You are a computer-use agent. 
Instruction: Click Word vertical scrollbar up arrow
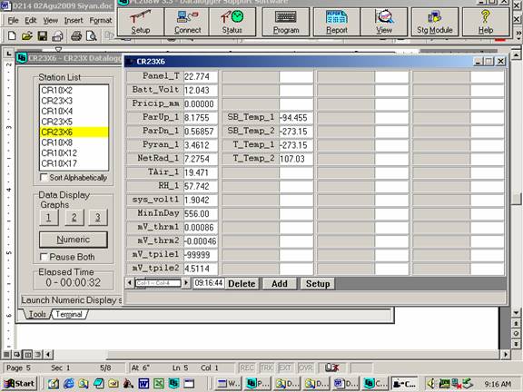[516, 54]
